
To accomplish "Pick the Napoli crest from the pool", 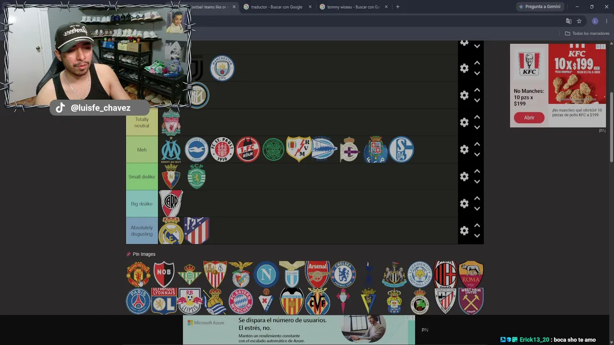I will coord(266,274).
